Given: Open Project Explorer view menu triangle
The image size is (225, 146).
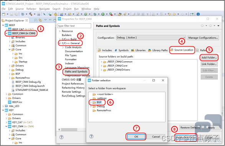Looking at the screenshot, I should point(46,20).
